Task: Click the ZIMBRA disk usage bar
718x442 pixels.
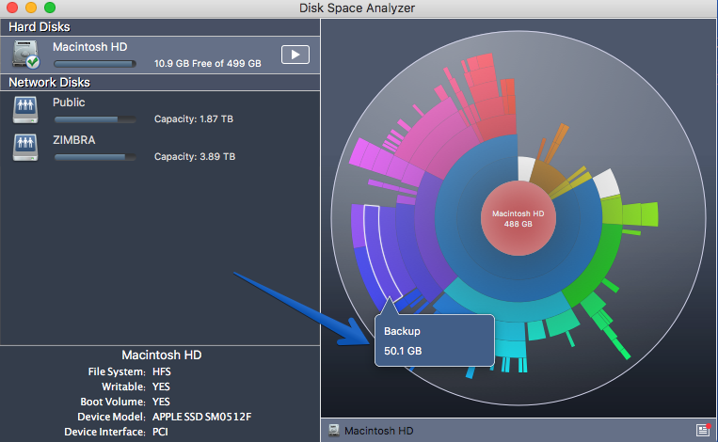Action: (95, 157)
